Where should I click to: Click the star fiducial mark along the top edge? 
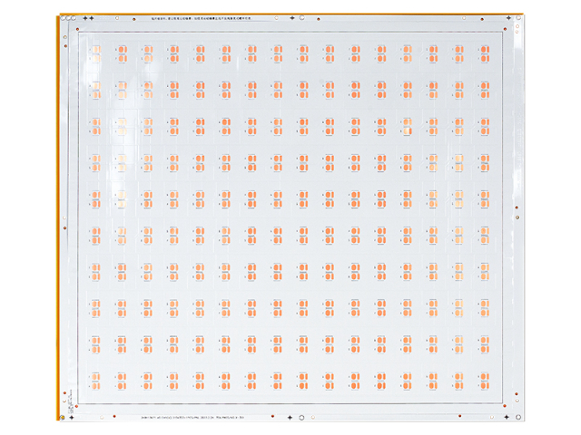click(87, 19)
